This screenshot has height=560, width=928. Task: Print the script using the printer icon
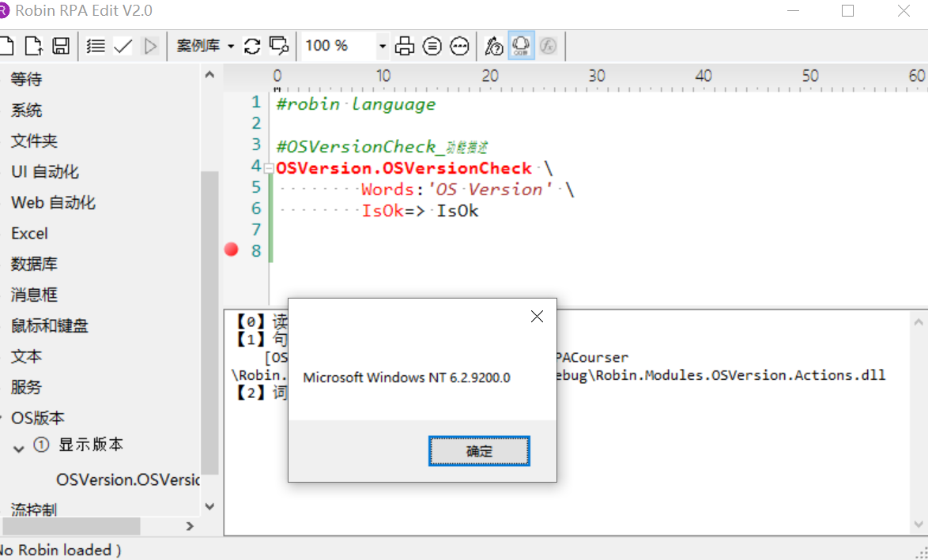pos(405,46)
